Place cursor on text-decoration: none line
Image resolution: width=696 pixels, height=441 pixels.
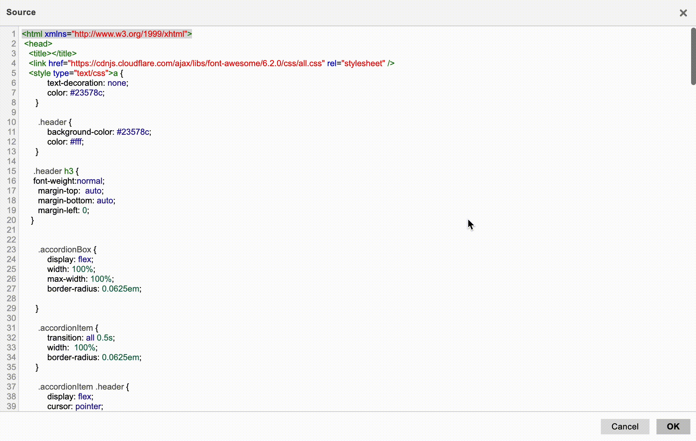pyautogui.click(x=87, y=83)
